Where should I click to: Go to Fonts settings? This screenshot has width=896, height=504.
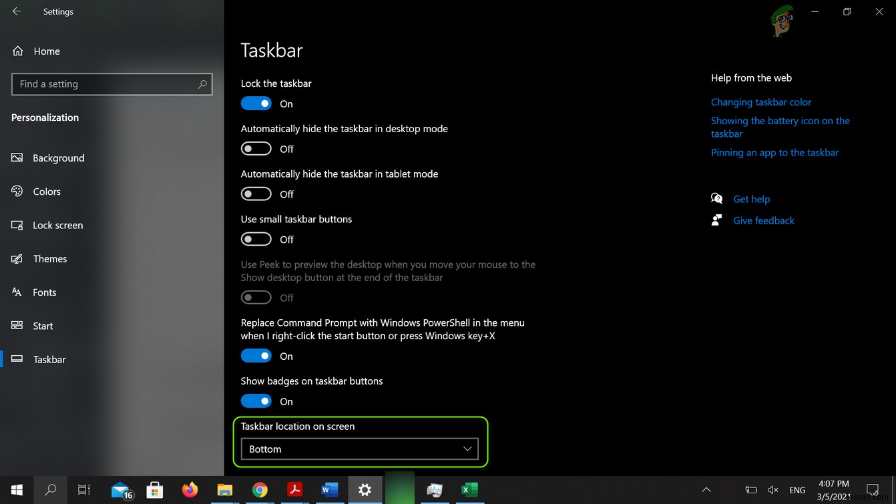coord(45,292)
